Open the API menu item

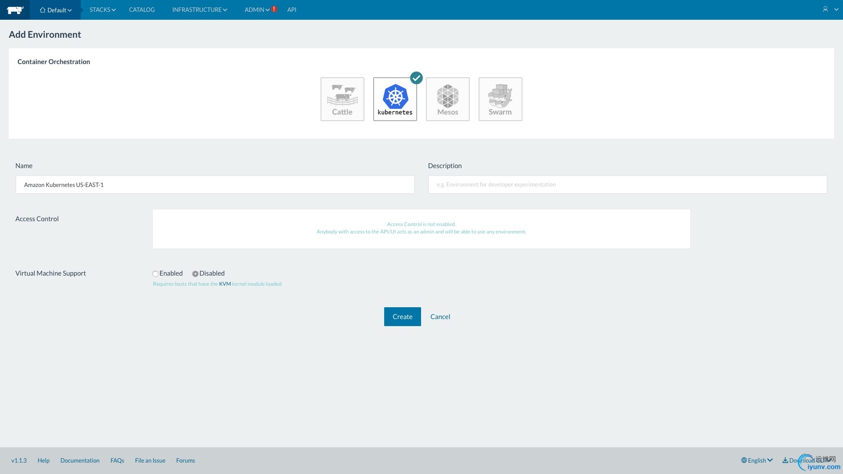[292, 10]
